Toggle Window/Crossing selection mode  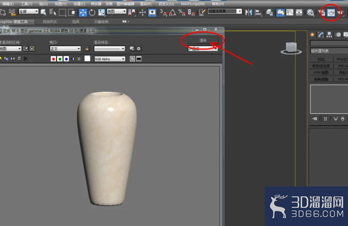point(71,12)
